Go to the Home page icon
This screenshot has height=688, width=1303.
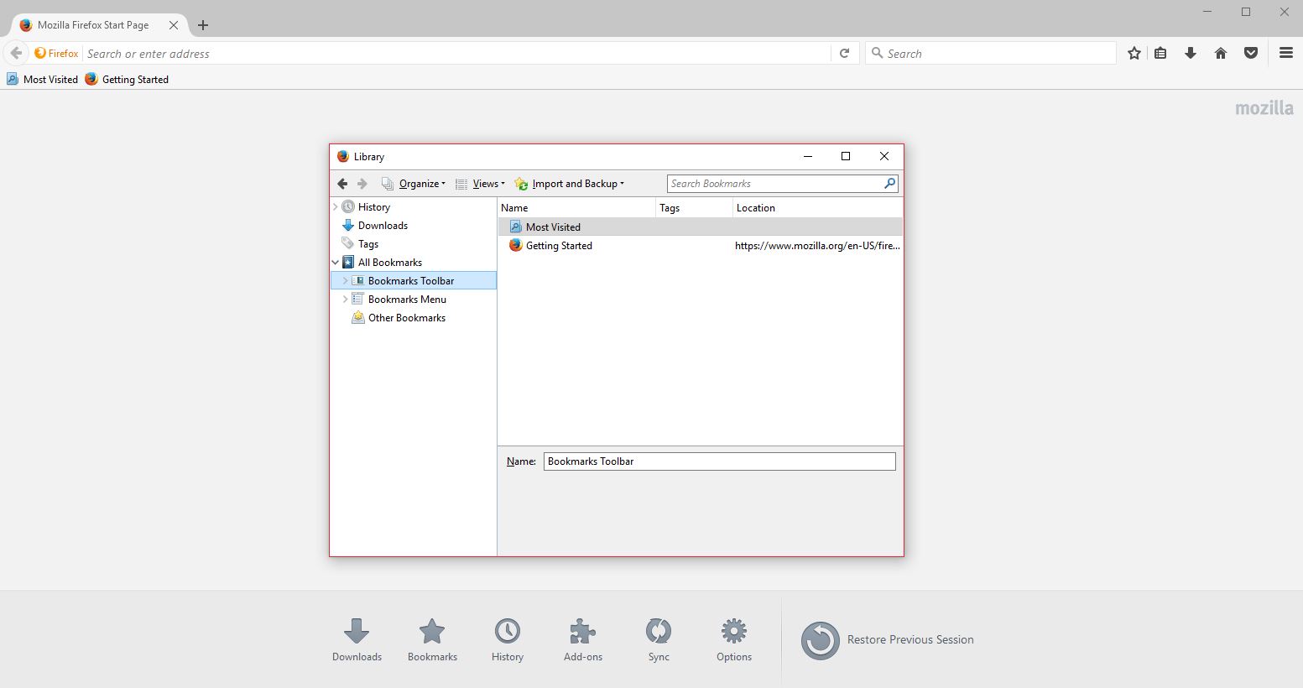point(1221,53)
